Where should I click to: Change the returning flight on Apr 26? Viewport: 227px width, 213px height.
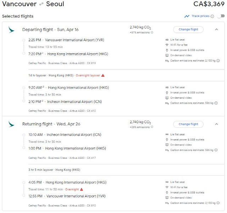pos(188,124)
